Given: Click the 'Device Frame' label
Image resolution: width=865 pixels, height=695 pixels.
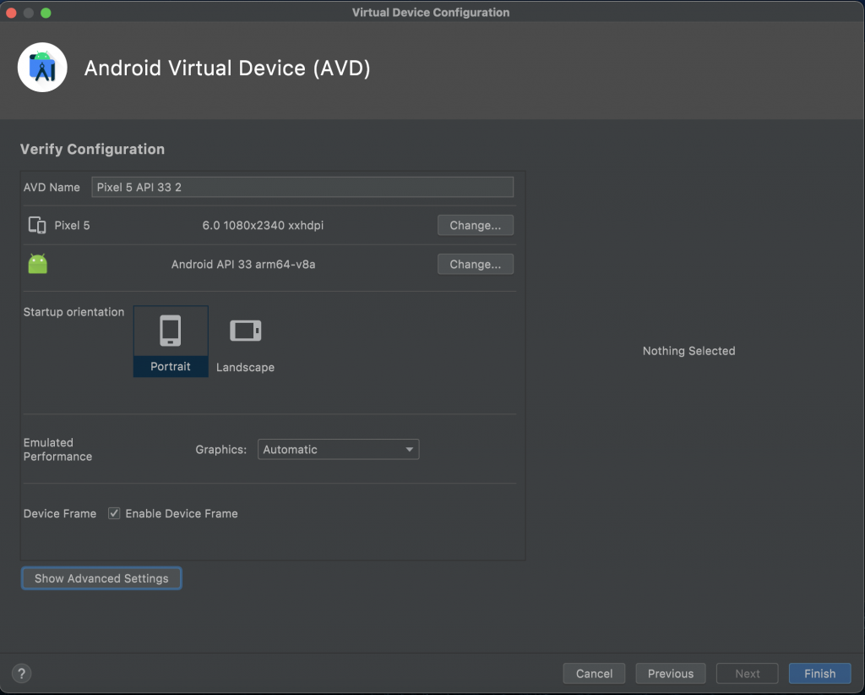Looking at the screenshot, I should pos(60,513).
